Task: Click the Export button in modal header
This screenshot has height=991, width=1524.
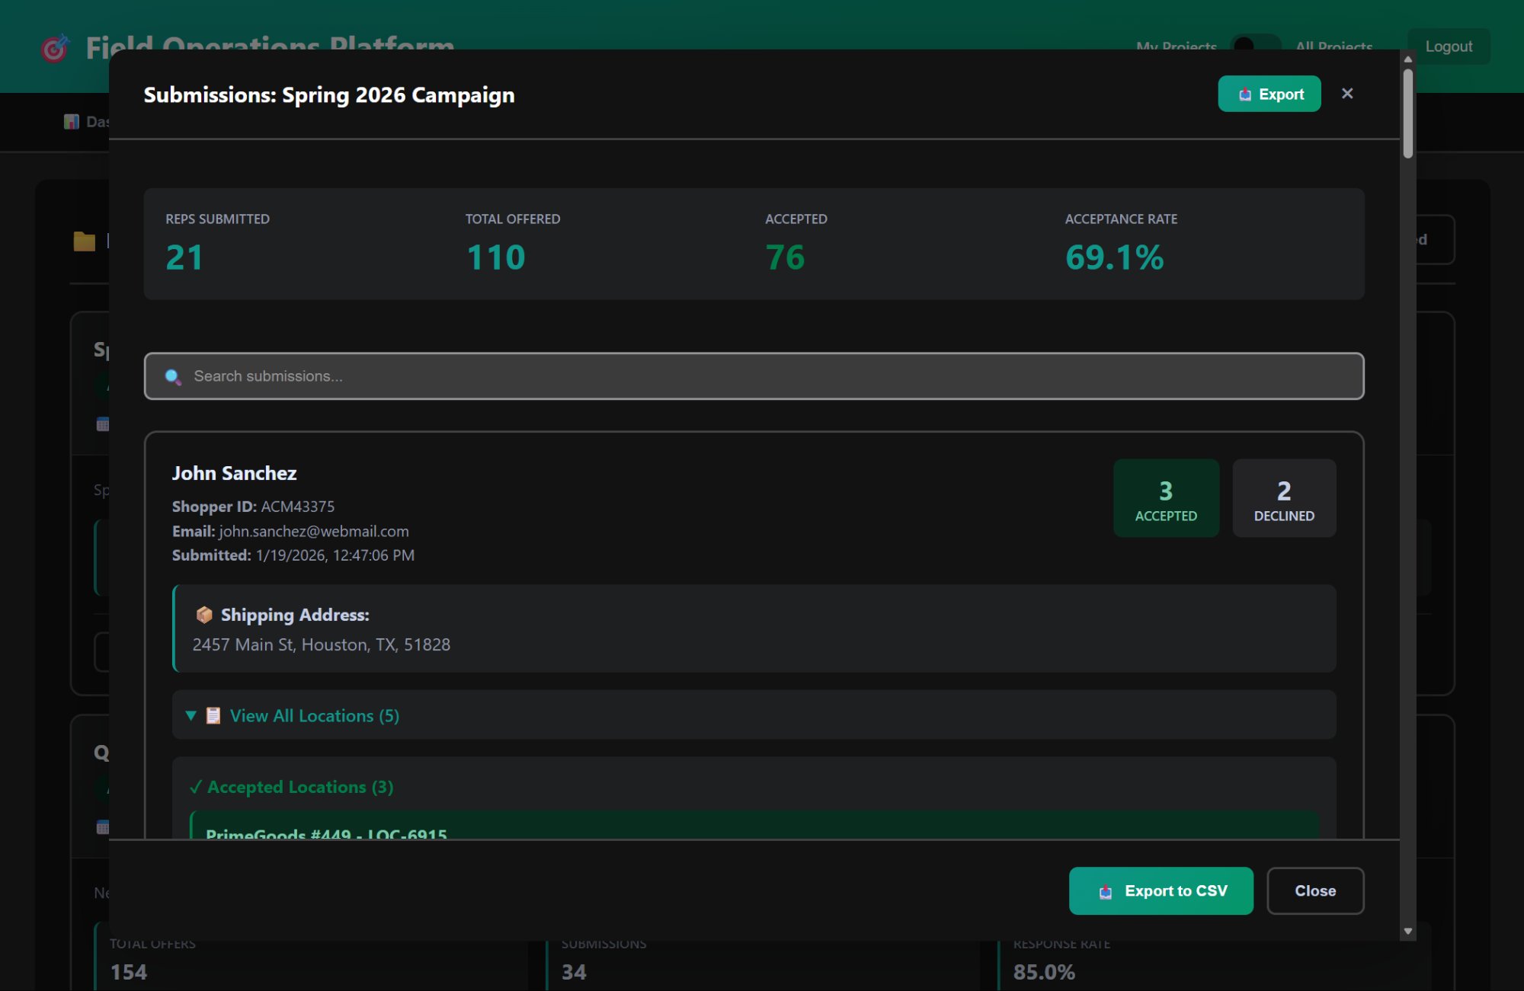Action: click(x=1269, y=94)
